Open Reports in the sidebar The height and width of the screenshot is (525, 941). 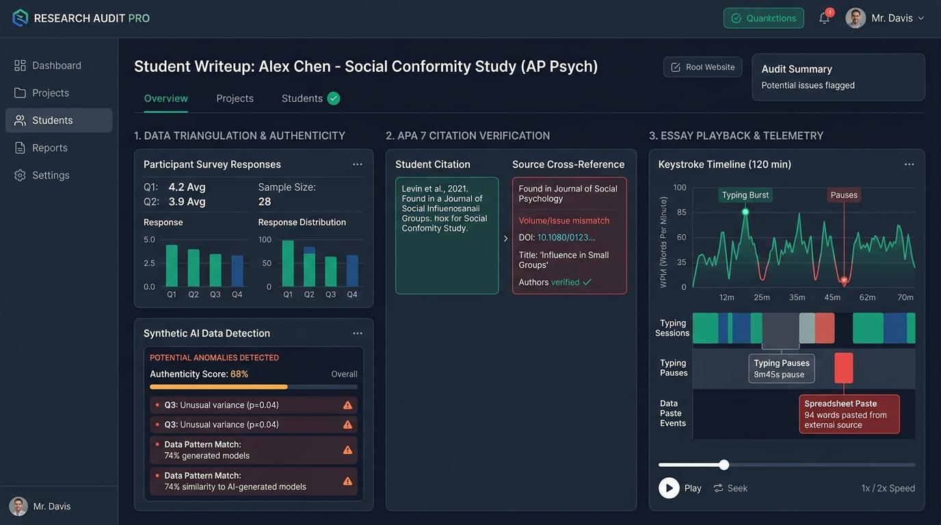(x=59, y=148)
